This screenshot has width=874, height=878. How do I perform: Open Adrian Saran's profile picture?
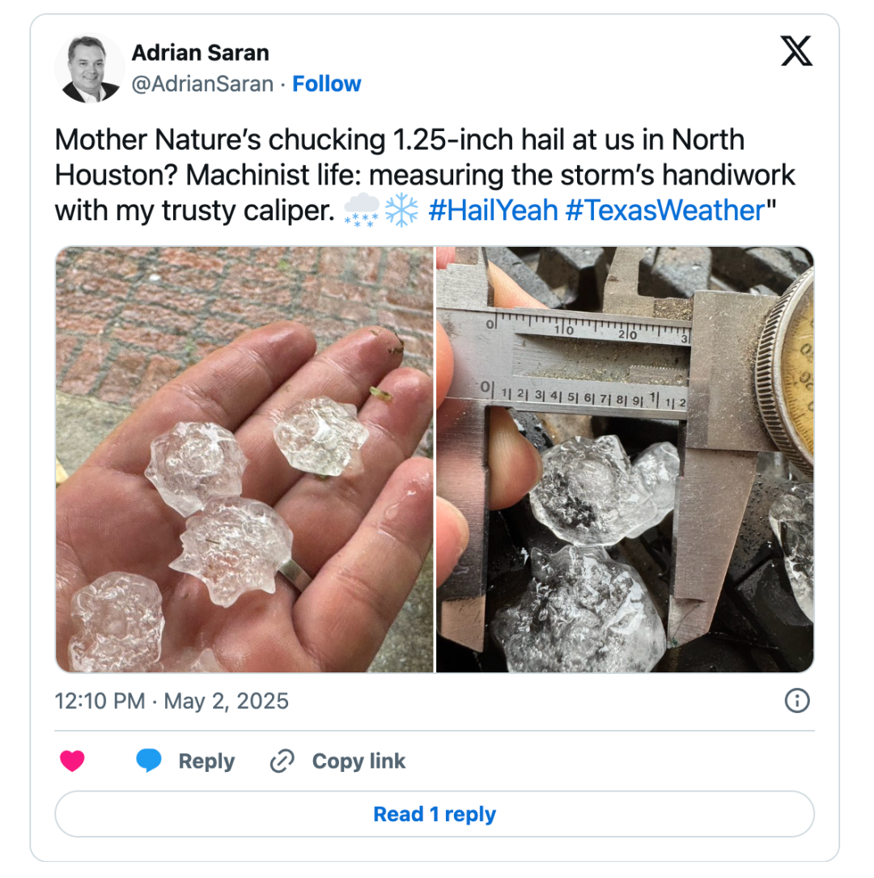pyautogui.click(x=90, y=68)
